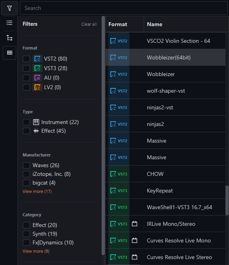The image size is (229, 265).
Task: Tick the Instrument (22) type checkbox
Action: tap(27, 122)
